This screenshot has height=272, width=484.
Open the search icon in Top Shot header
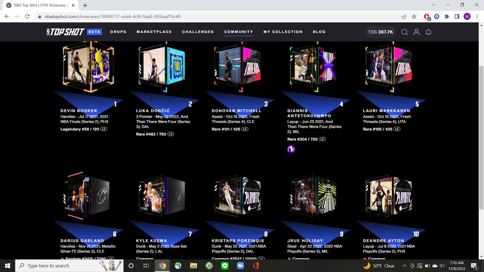pyautogui.click(x=404, y=32)
